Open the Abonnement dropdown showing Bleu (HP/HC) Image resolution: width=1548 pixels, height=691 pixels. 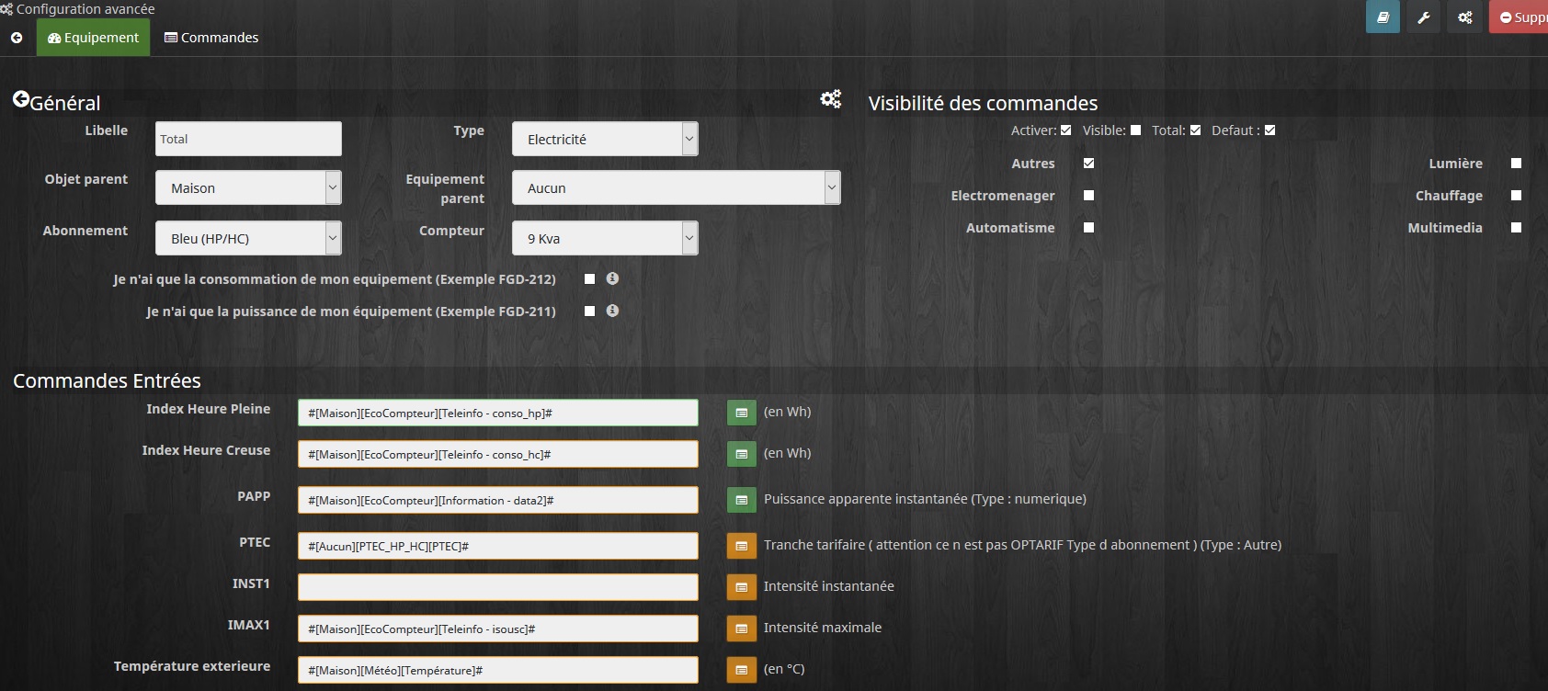pos(248,238)
